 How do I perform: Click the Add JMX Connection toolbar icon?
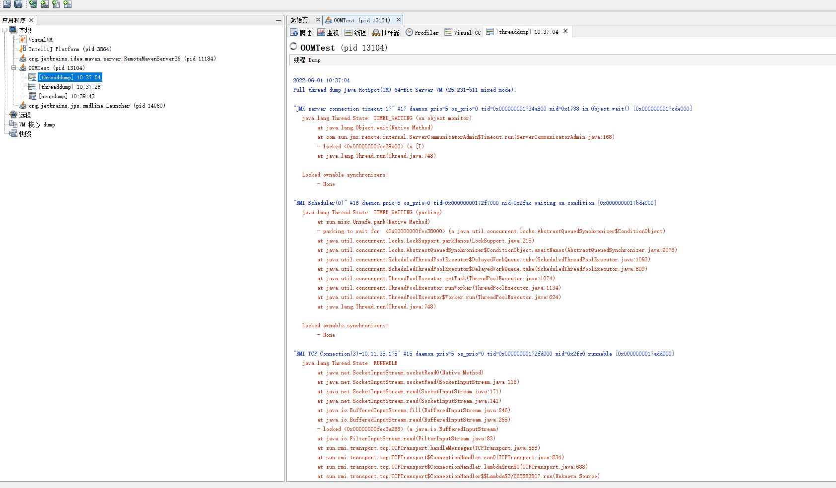[45, 4]
